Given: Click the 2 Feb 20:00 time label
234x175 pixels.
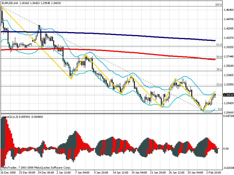Looking at the screenshot, I should tap(214, 172).
